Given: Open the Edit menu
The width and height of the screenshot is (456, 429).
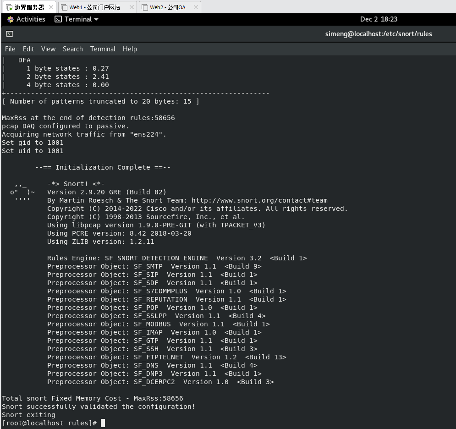Looking at the screenshot, I should (x=28, y=49).
